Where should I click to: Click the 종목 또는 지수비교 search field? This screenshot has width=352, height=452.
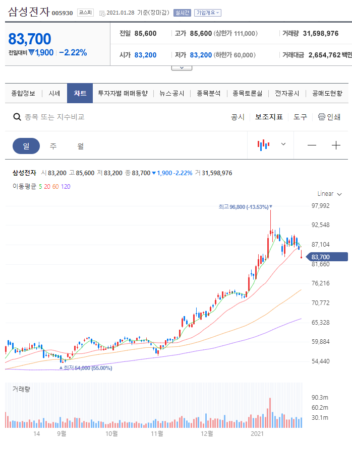[x=54, y=117]
